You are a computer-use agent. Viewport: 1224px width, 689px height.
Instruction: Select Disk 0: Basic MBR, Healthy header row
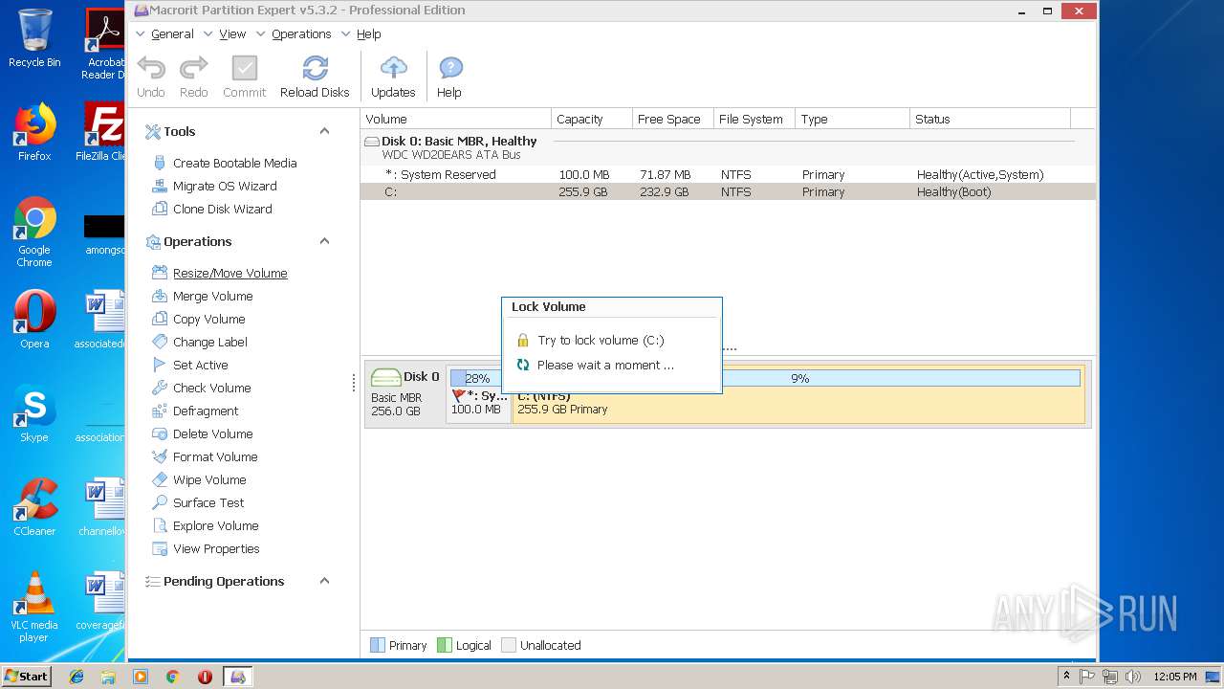point(727,147)
